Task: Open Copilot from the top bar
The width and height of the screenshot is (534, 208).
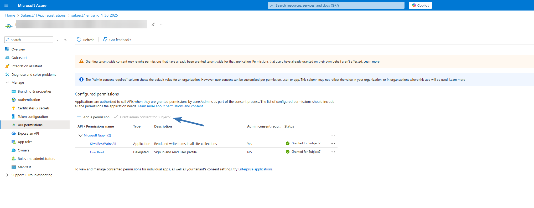Action: click(420, 5)
